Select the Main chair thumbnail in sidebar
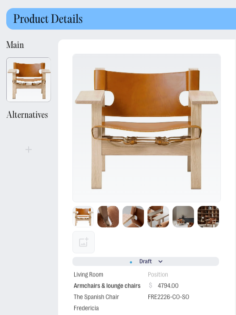 29,80
